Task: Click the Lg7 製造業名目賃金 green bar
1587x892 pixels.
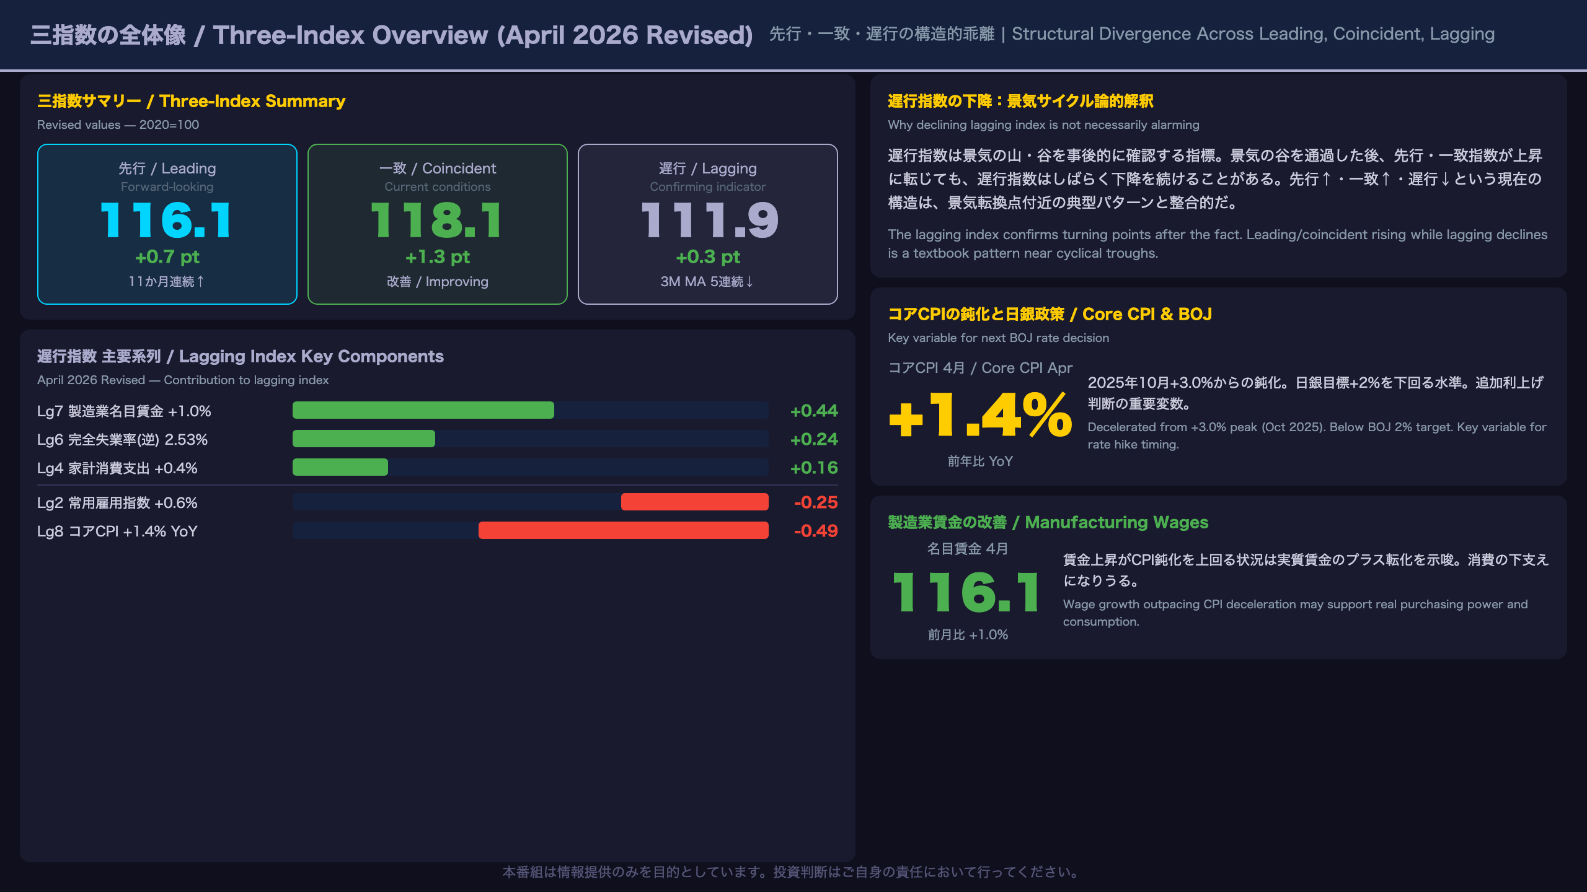Action: [423, 410]
